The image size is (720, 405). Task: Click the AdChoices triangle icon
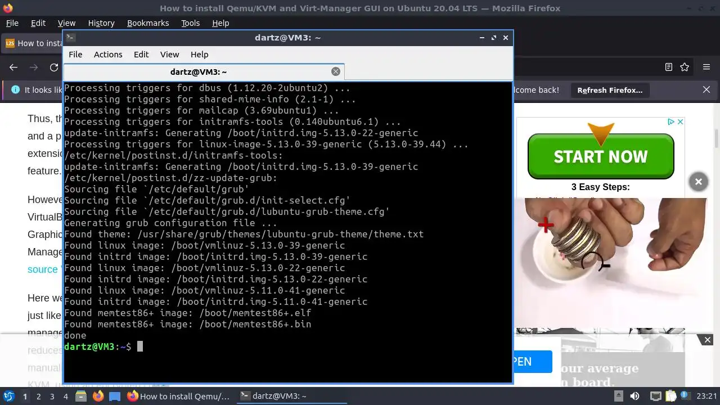coord(671,121)
